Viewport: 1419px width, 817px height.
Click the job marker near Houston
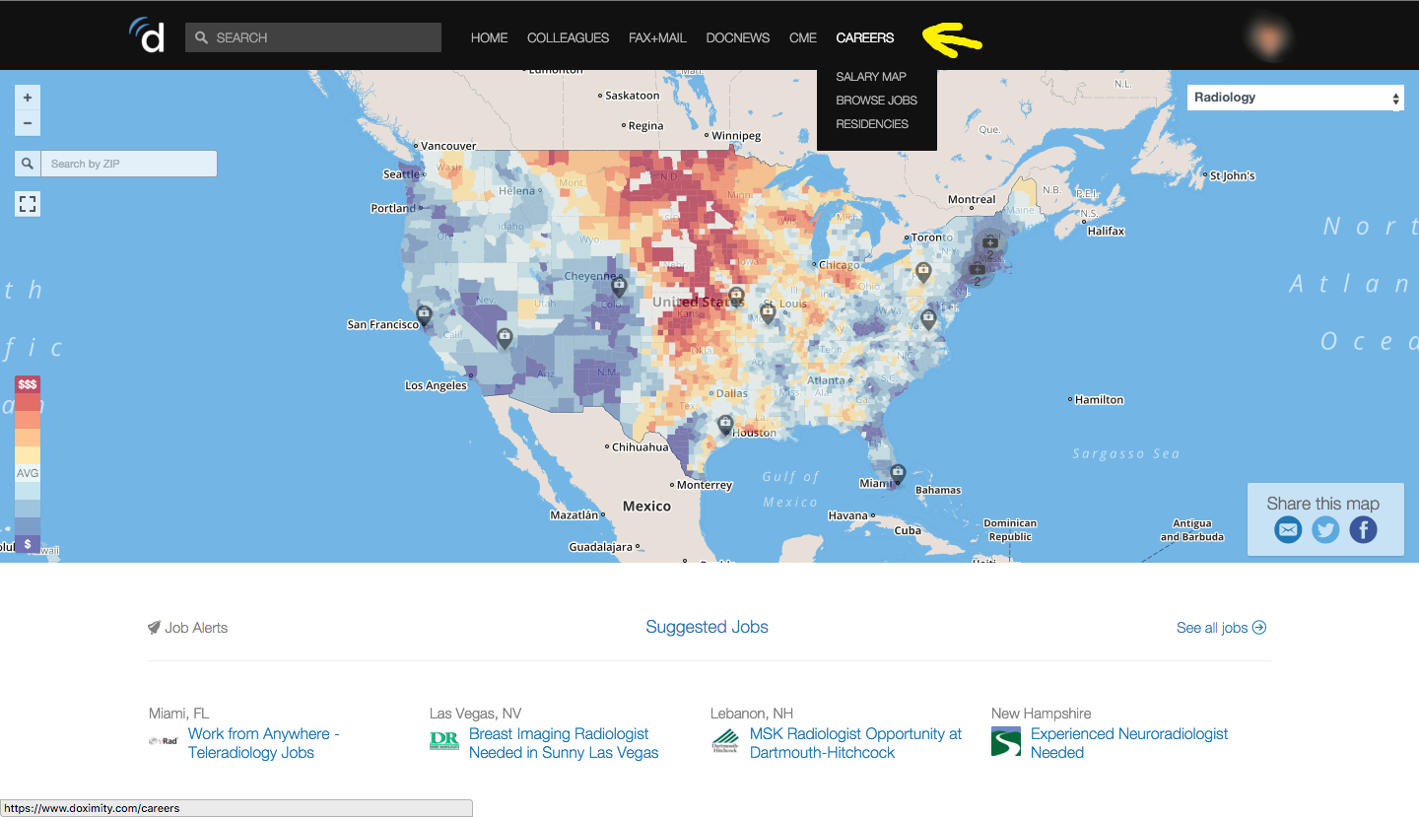point(725,425)
